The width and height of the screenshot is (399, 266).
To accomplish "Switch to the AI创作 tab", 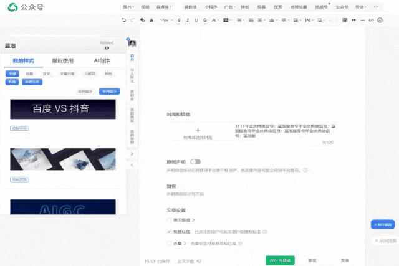I will pos(102,60).
